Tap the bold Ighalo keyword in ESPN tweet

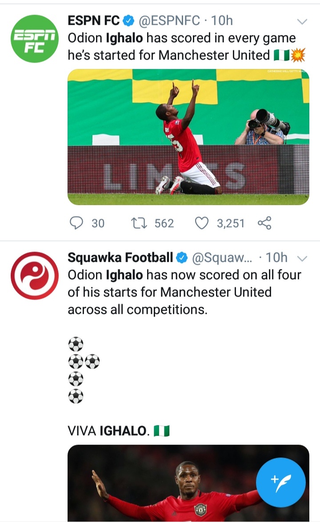(x=124, y=38)
